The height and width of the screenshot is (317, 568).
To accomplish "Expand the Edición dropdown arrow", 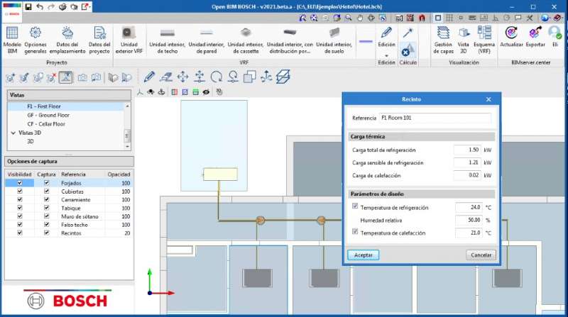I will (386, 56).
